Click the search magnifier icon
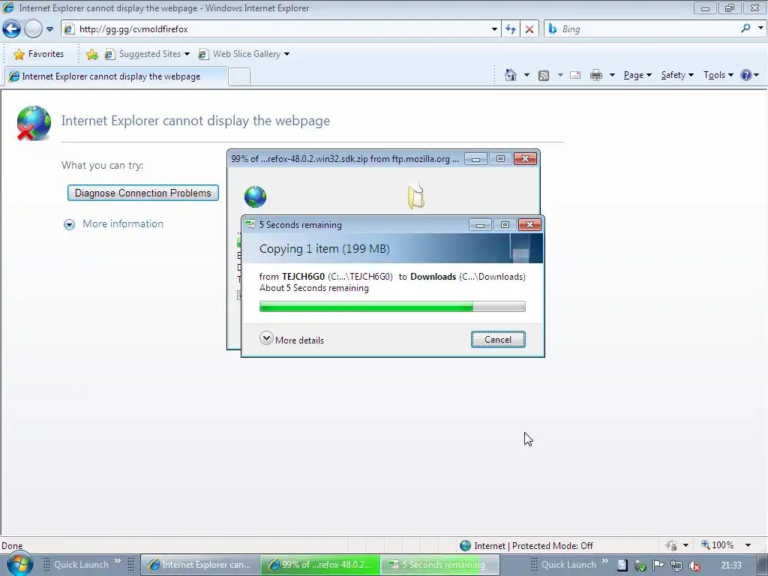Image resolution: width=768 pixels, height=576 pixels. click(745, 28)
